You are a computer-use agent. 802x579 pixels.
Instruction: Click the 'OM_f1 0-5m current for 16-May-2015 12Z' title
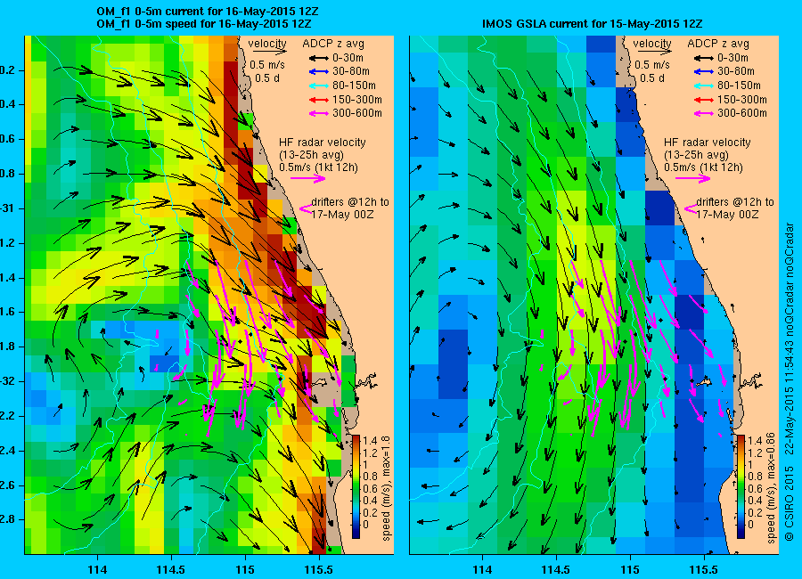[208, 12]
